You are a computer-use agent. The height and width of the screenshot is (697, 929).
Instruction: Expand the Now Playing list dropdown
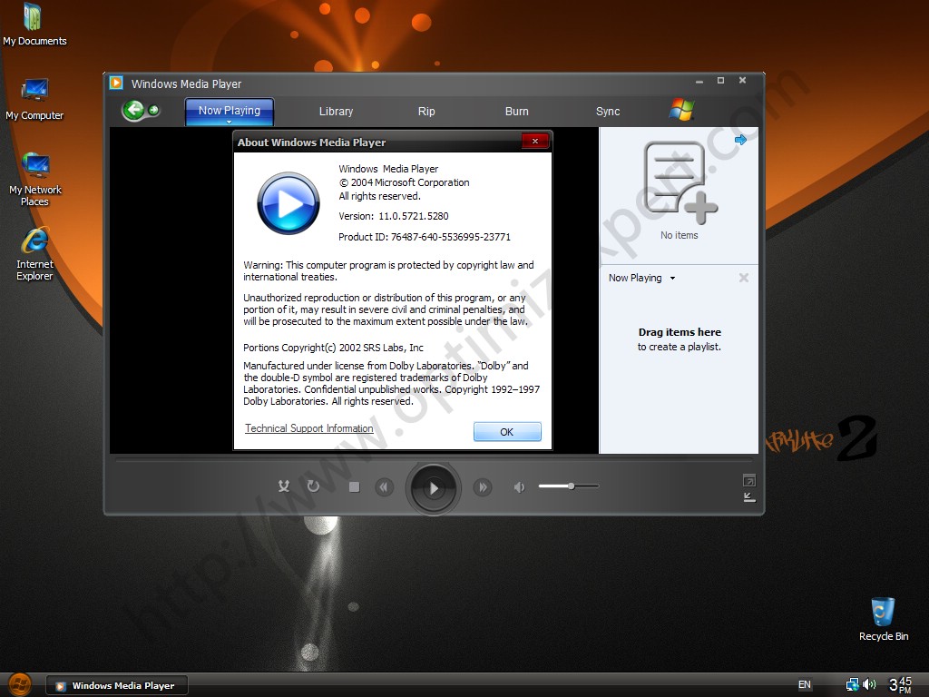click(x=672, y=278)
